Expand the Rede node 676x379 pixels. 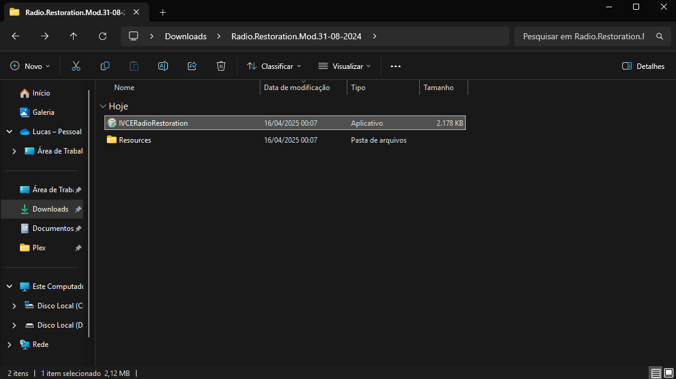pos(10,345)
